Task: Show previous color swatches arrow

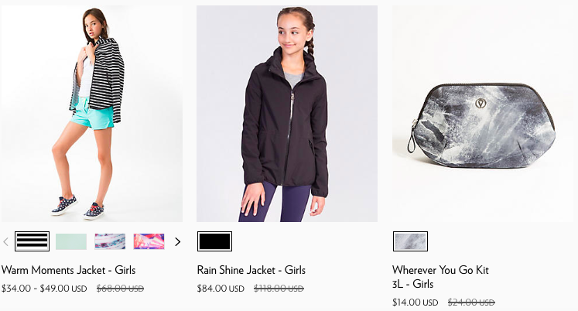Action: click(5, 241)
